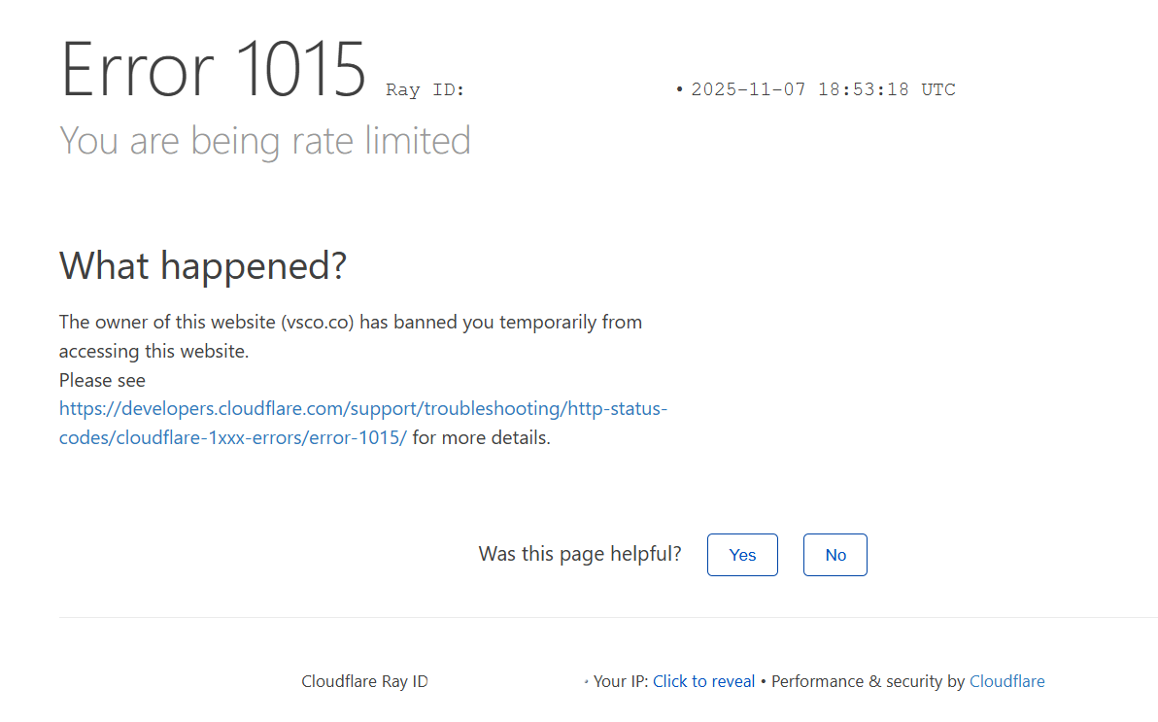Screen dimensions: 1158x722
Task: Click the 'Please see' text line
Action: coord(102,380)
